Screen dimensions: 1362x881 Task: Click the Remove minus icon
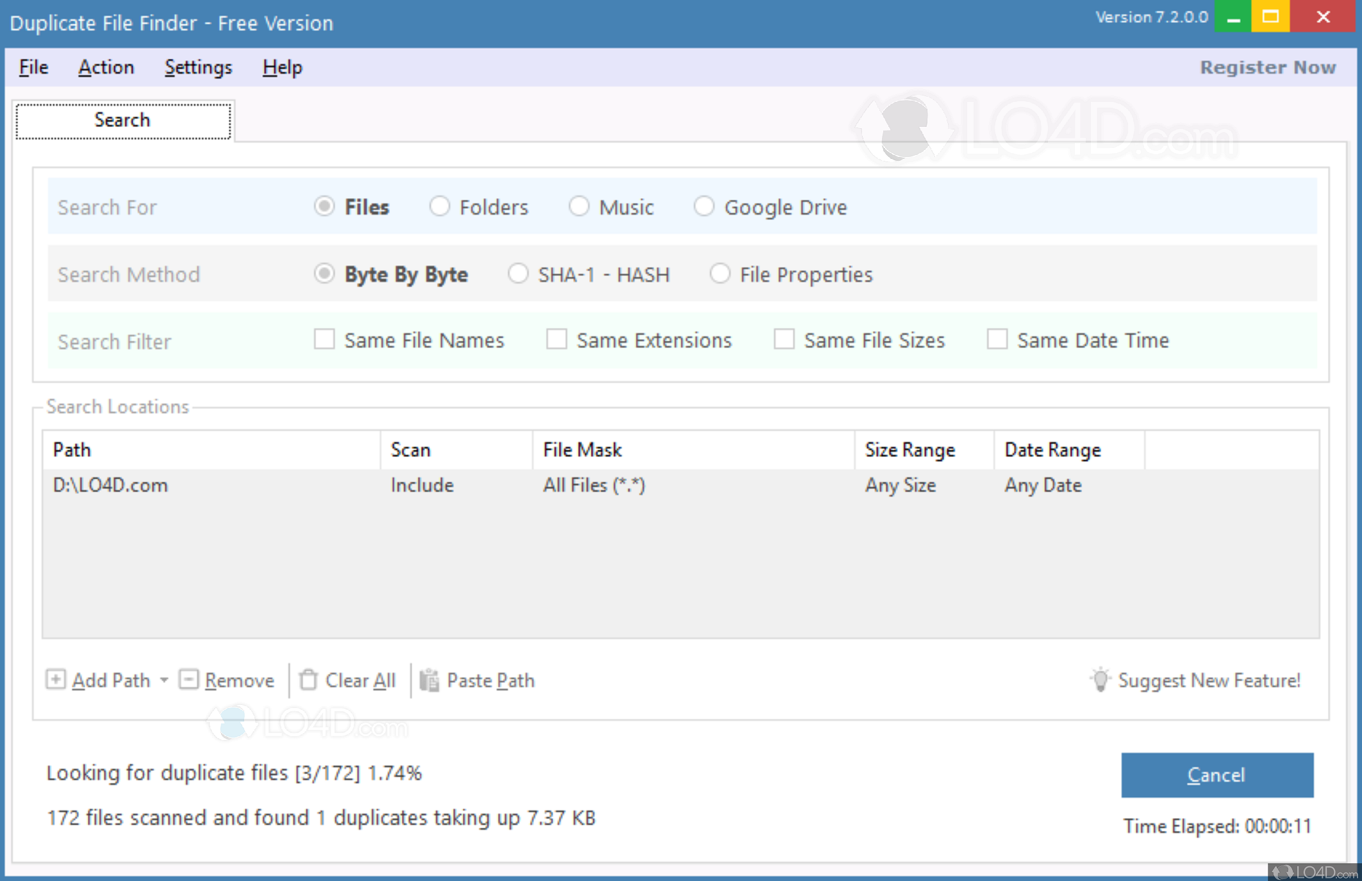pyautogui.click(x=188, y=679)
